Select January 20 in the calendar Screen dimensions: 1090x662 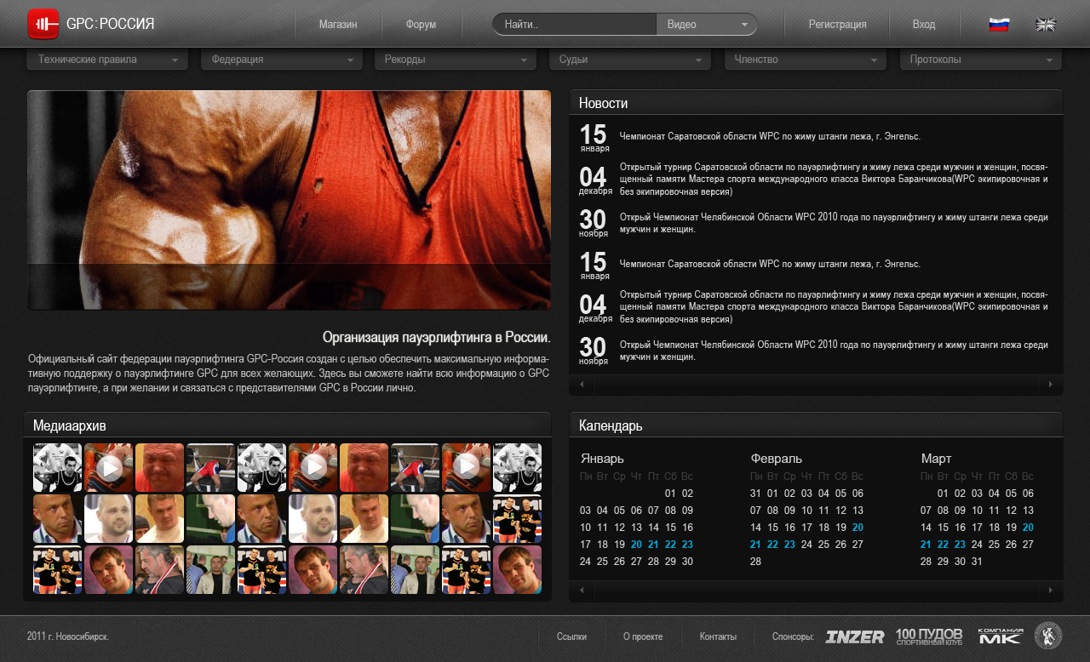(x=636, y=545)
